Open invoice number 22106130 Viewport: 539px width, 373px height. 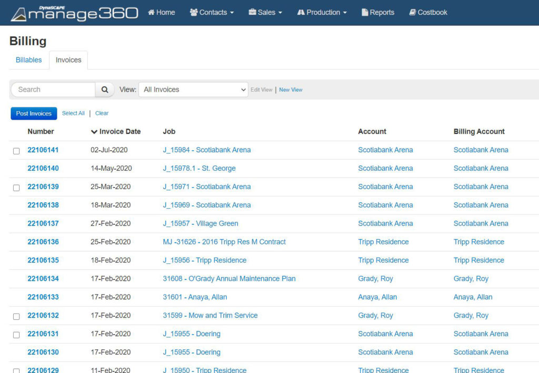click(43, 352)
